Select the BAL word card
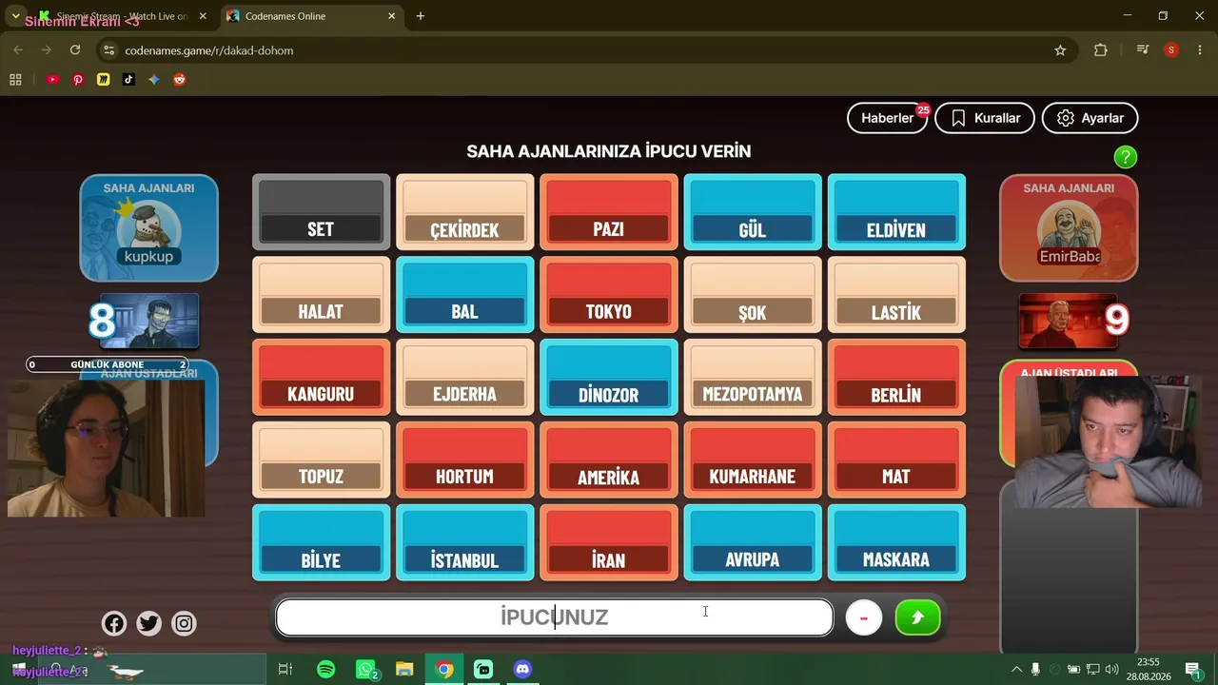The height and width of the screenshot is (685, 1218). [x=465, y=295]
